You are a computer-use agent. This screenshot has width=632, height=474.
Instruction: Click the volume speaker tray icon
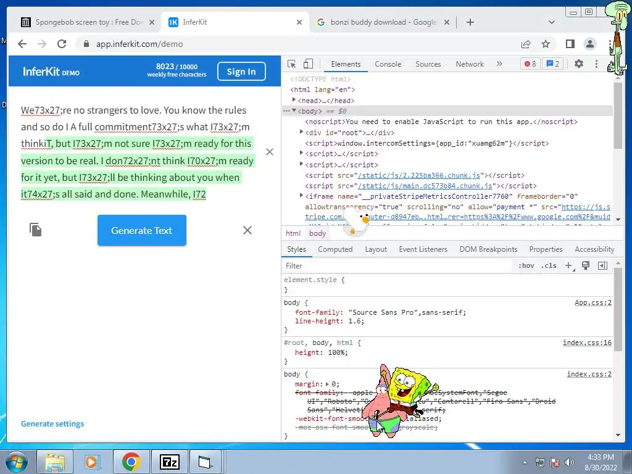coord(570,462)
